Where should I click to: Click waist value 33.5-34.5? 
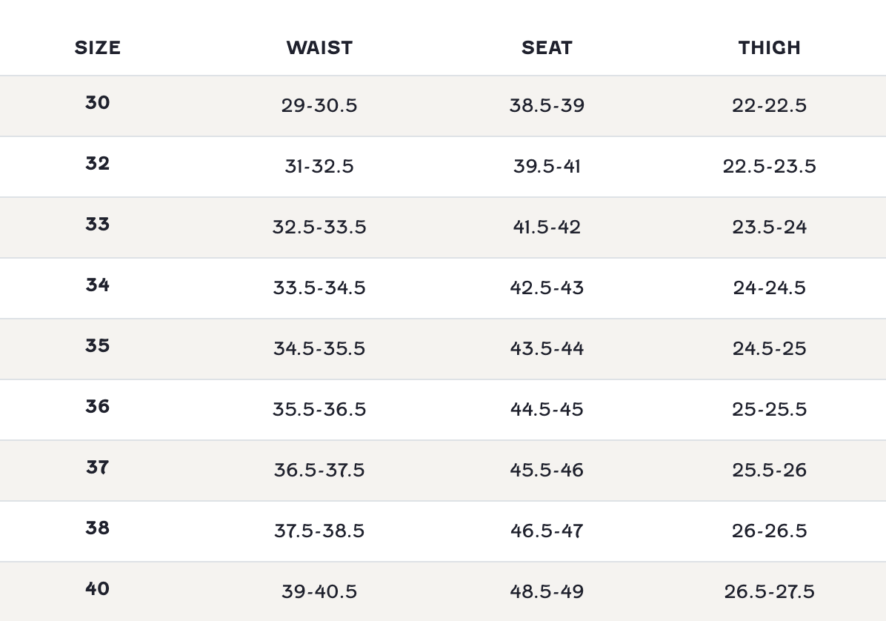click(319, 288)
